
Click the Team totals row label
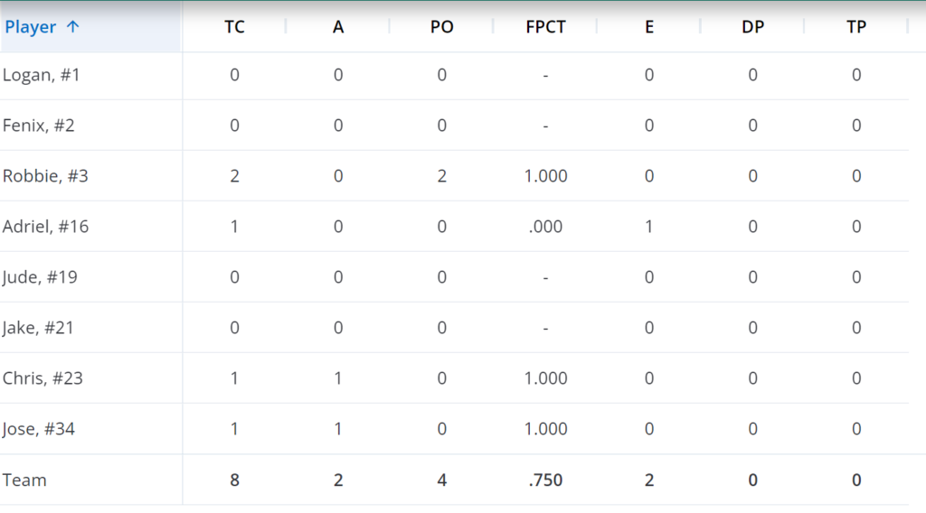click(x=24, y=480)
